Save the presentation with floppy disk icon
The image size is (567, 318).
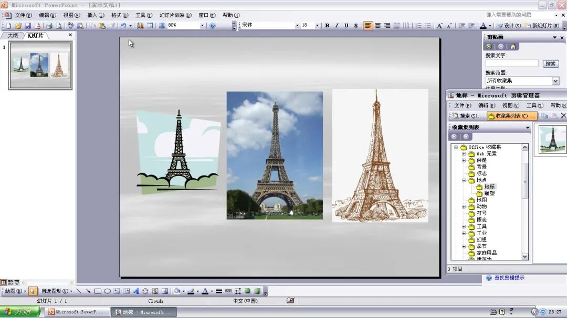27,26
